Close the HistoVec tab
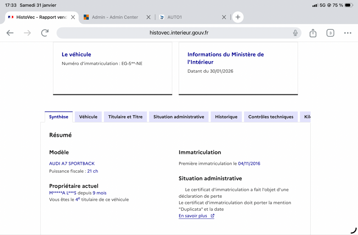The image size is (358, 235). [x=73, y=17]
